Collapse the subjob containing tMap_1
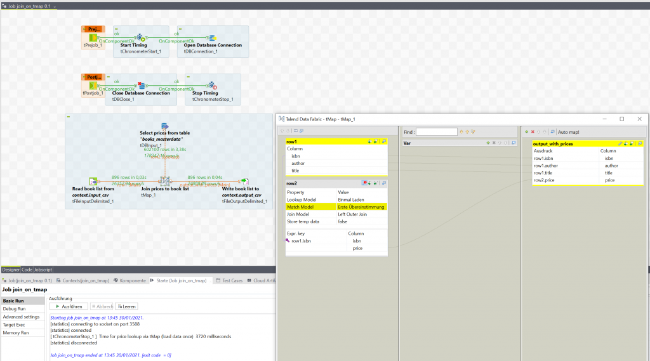The height and width of the screenshot is (361, 650). point(68,117)
